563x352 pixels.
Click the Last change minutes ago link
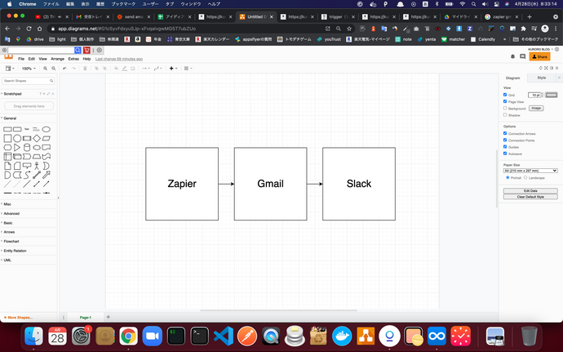pyautogui.click(x=119, y=59)
